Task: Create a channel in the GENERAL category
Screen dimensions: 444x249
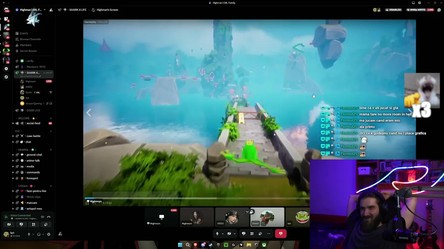Action: point(51,150)
